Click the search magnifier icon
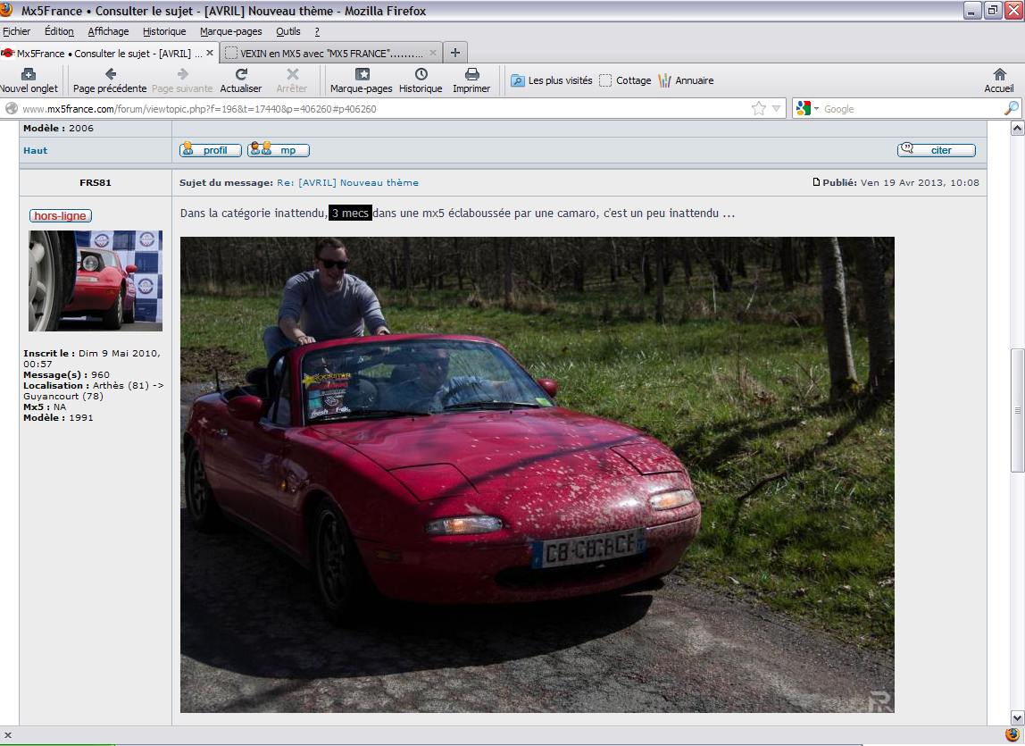This screenshot has height=746, width=1025. click(1011, 109)
